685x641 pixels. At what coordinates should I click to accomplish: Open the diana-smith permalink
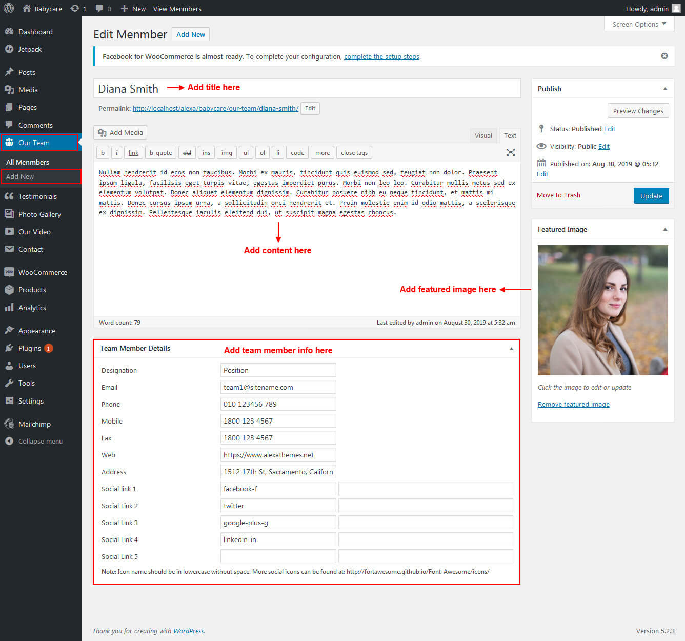tap(215, 108)
